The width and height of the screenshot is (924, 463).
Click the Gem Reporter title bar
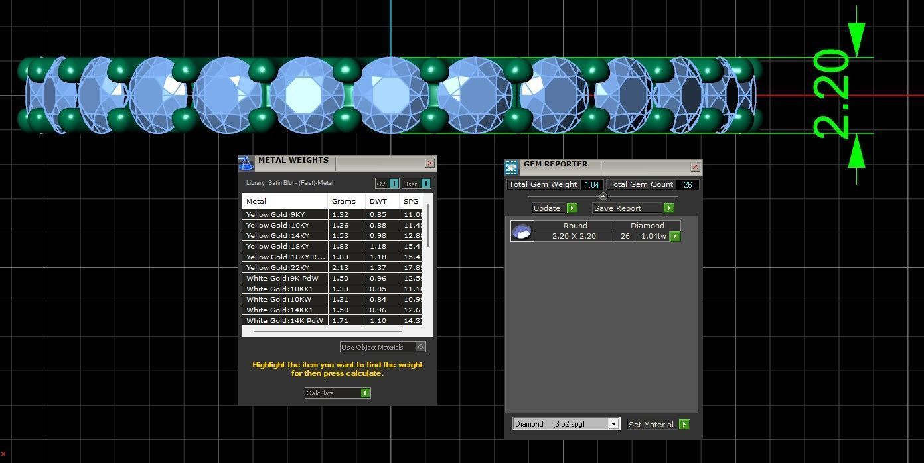(x=604, y=166)
